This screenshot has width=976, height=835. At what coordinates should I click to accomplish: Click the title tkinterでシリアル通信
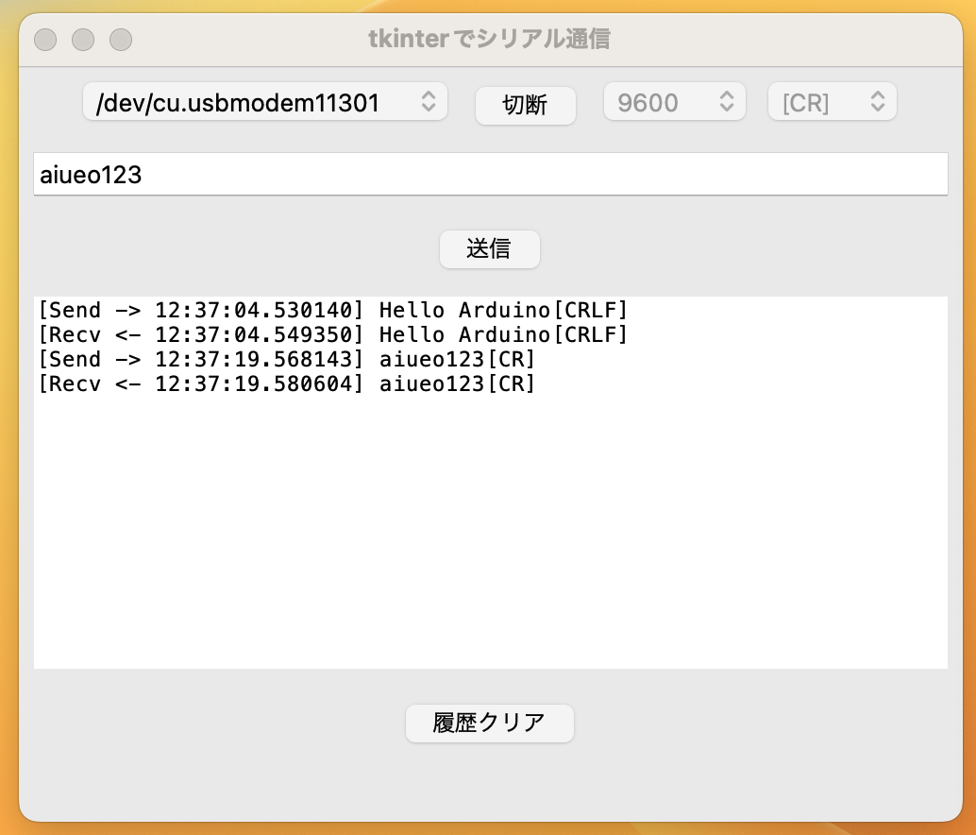(x=488, y=40)
